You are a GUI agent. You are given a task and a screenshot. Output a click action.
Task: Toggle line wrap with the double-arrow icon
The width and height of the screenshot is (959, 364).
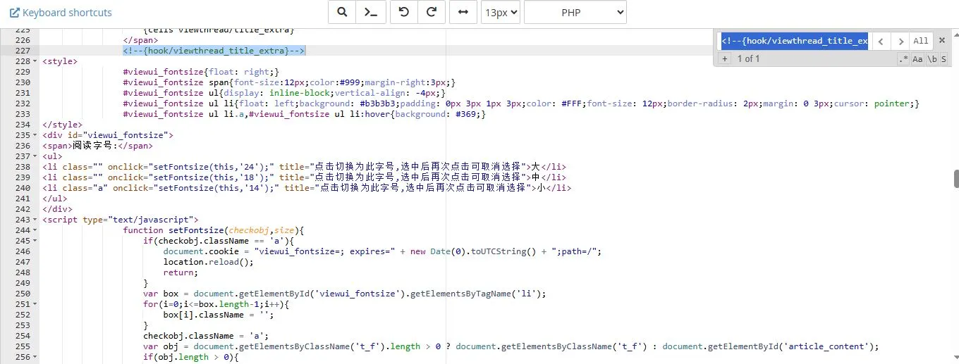click(x=463, y=12)
